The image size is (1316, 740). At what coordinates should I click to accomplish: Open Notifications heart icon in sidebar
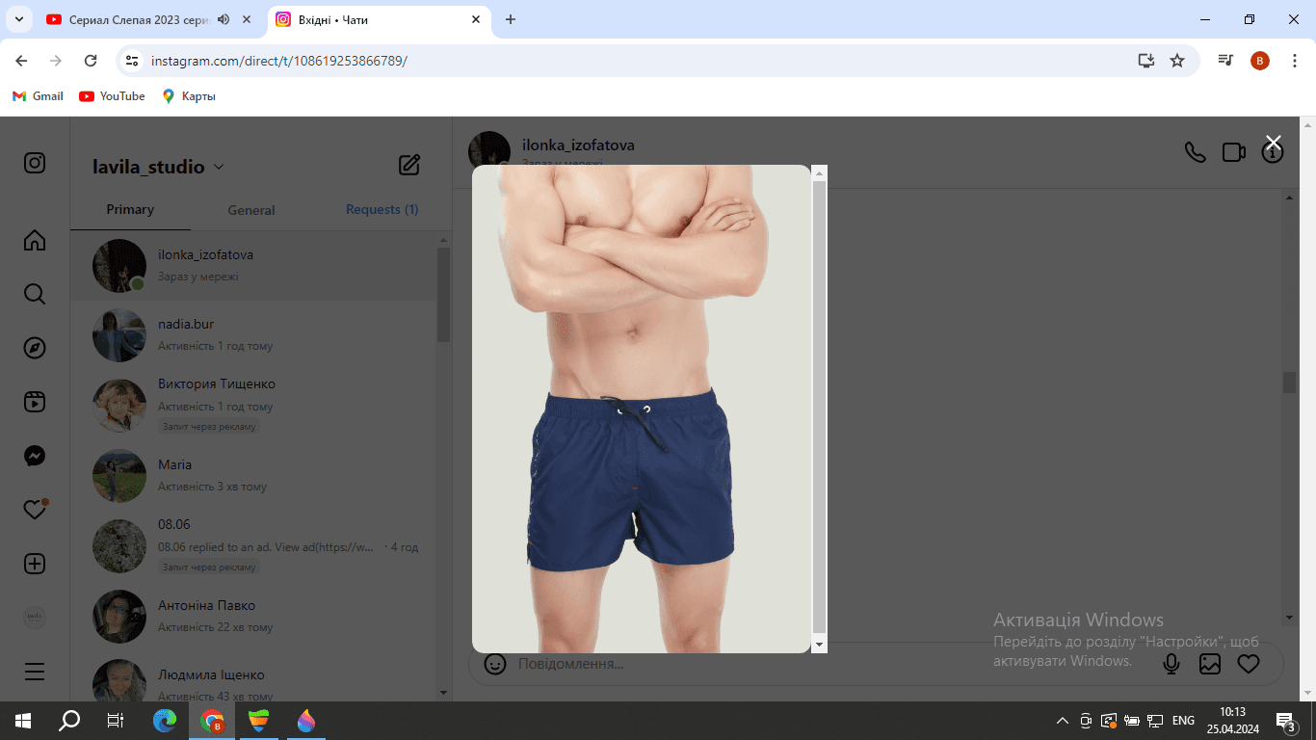coord(35,510)
